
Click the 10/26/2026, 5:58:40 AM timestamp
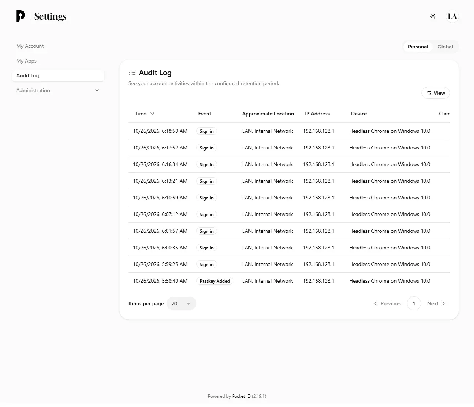pyautogui.click(x=160, y=281)
